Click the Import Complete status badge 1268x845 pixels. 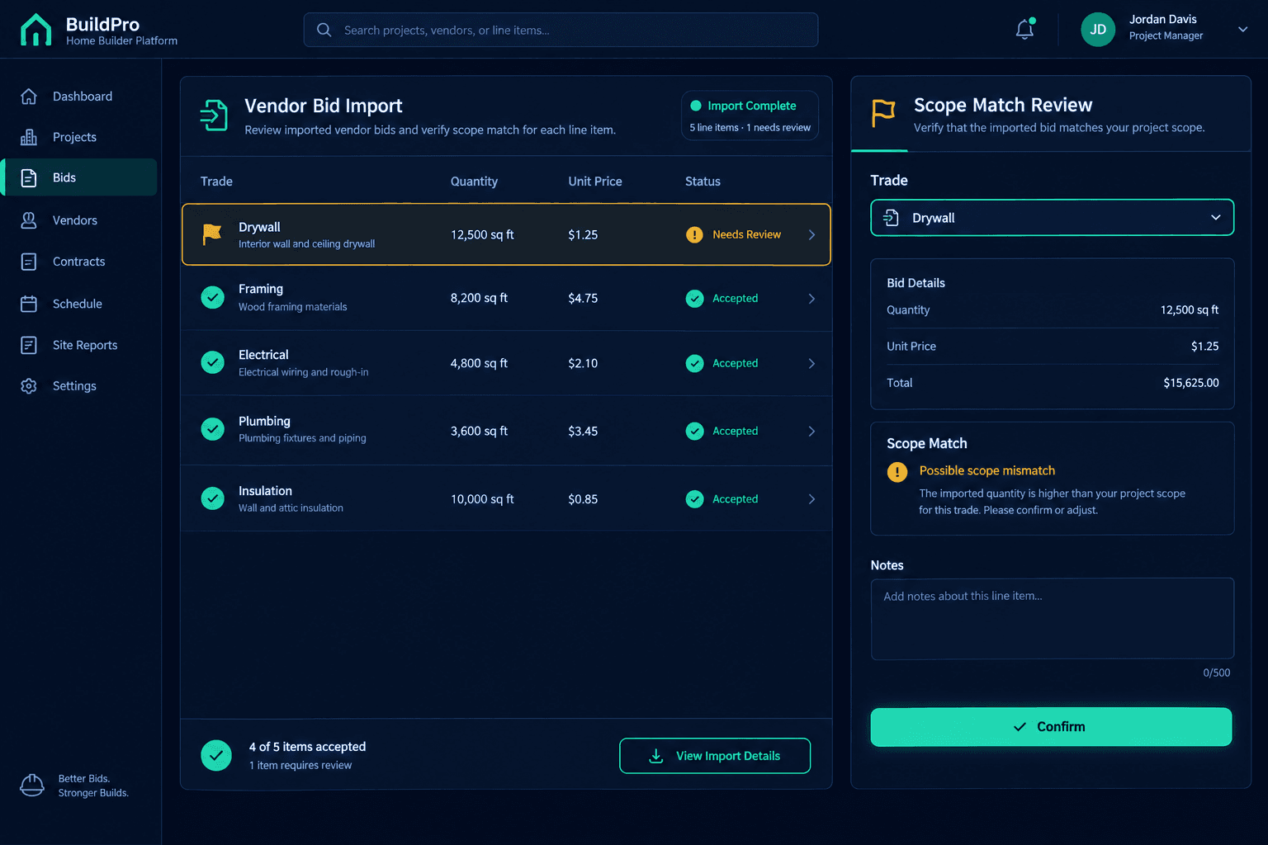pos(750,116)
